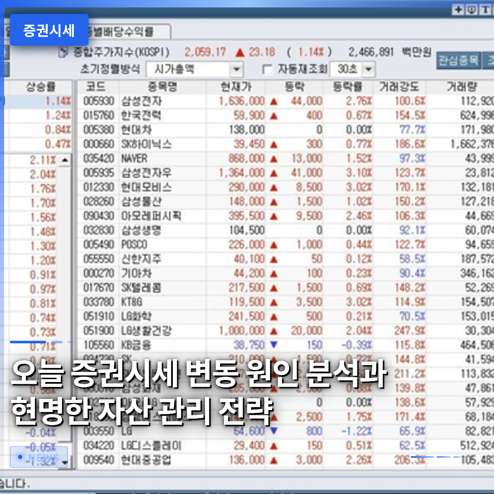
Task: Select the 기아차 stock name
Action: coord(136,274)
